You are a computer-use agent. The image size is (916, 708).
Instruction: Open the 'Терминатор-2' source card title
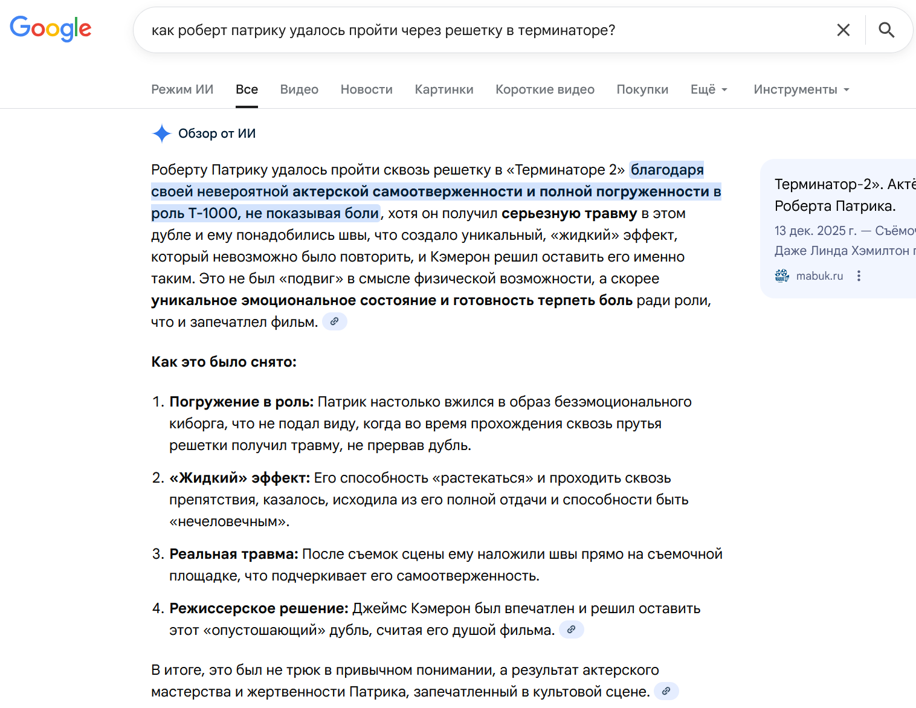tap(845, 195)
